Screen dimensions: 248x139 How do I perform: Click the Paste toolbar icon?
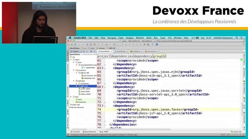pyautogui.click(x=95, y=45)
